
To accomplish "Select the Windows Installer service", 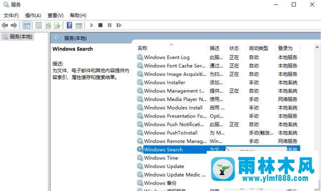I will 218,82.
